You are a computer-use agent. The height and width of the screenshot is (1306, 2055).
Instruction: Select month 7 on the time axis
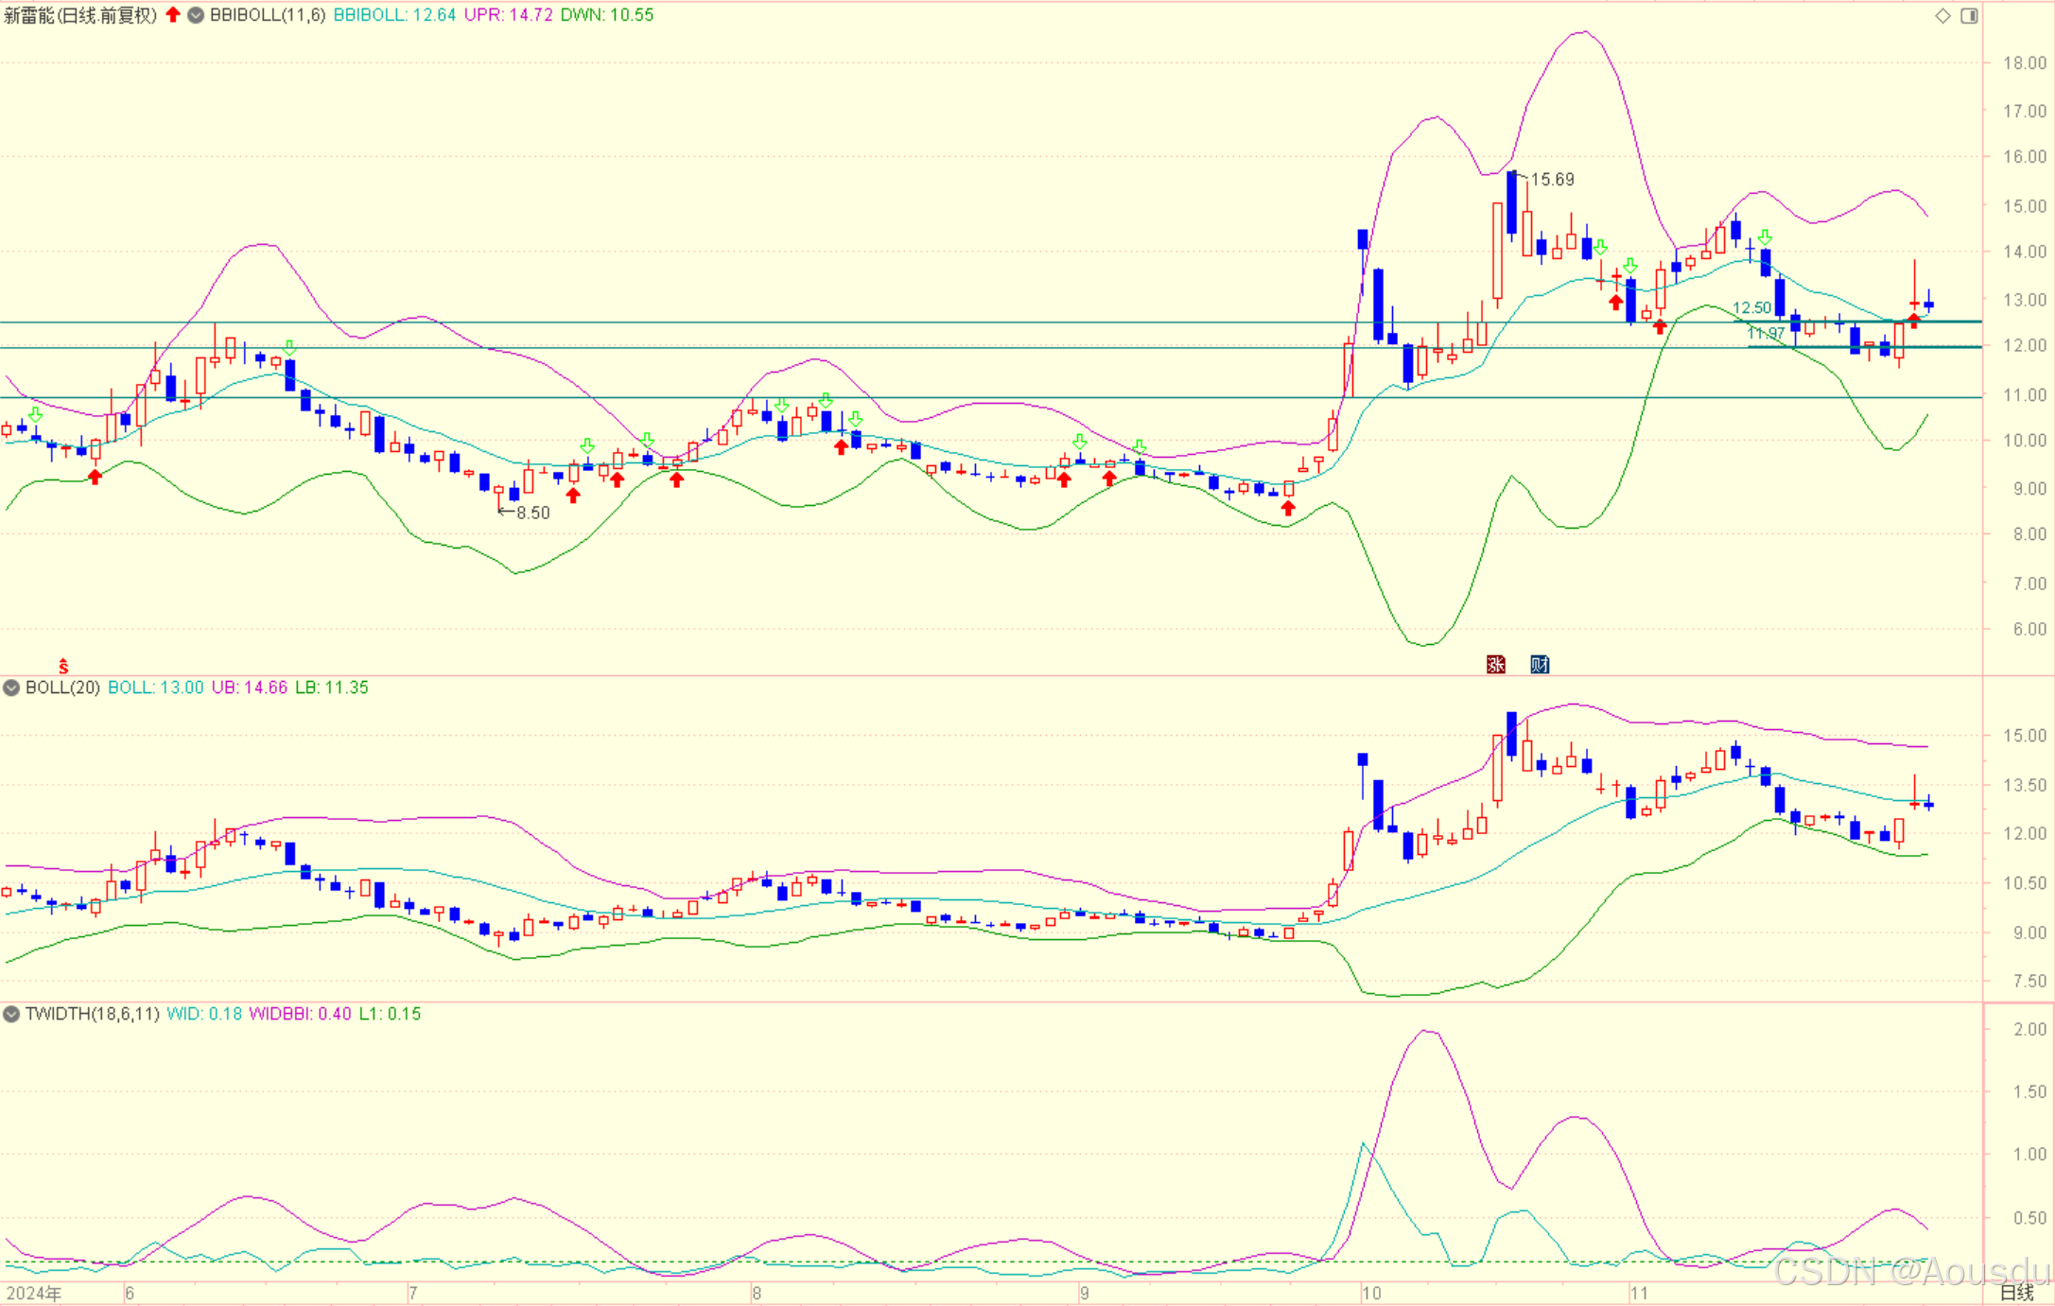point(413,1293)
